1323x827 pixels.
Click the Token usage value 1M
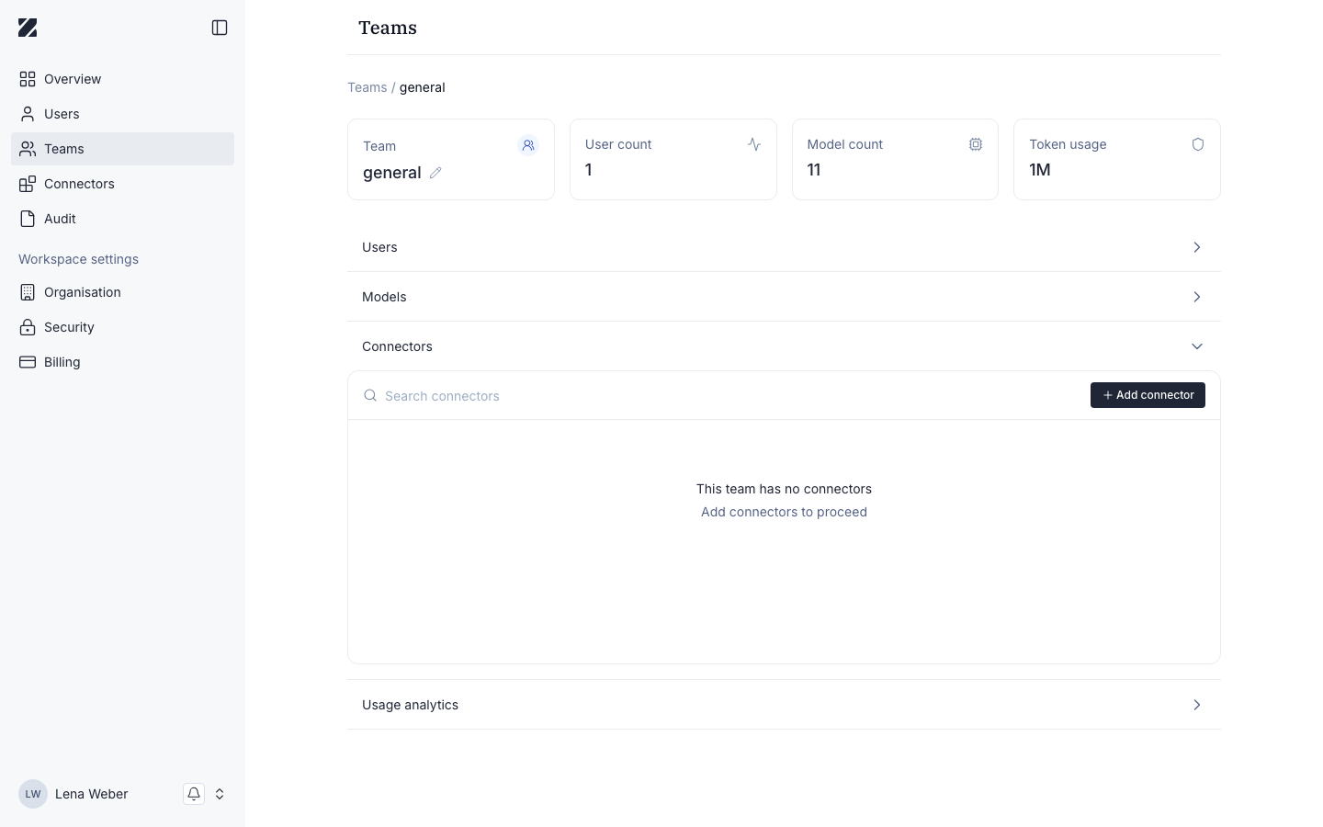click(x=1040, y=170)
